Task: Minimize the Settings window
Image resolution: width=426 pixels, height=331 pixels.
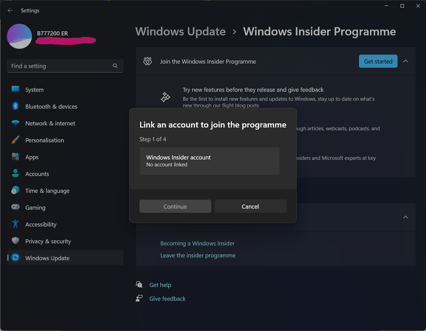Action: click(386, 6)
